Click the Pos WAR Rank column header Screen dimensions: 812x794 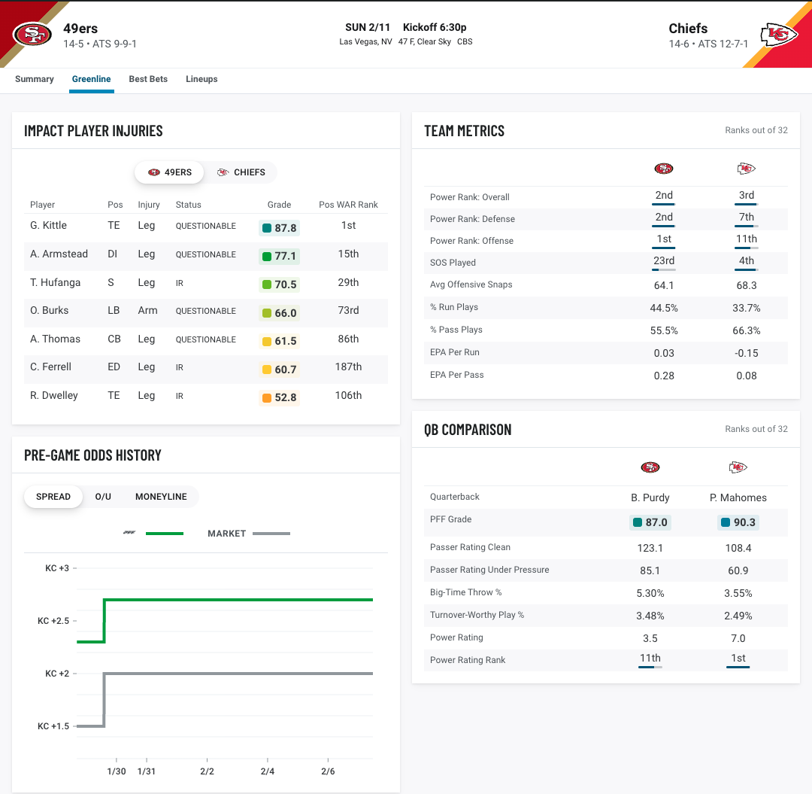[349, 205]
